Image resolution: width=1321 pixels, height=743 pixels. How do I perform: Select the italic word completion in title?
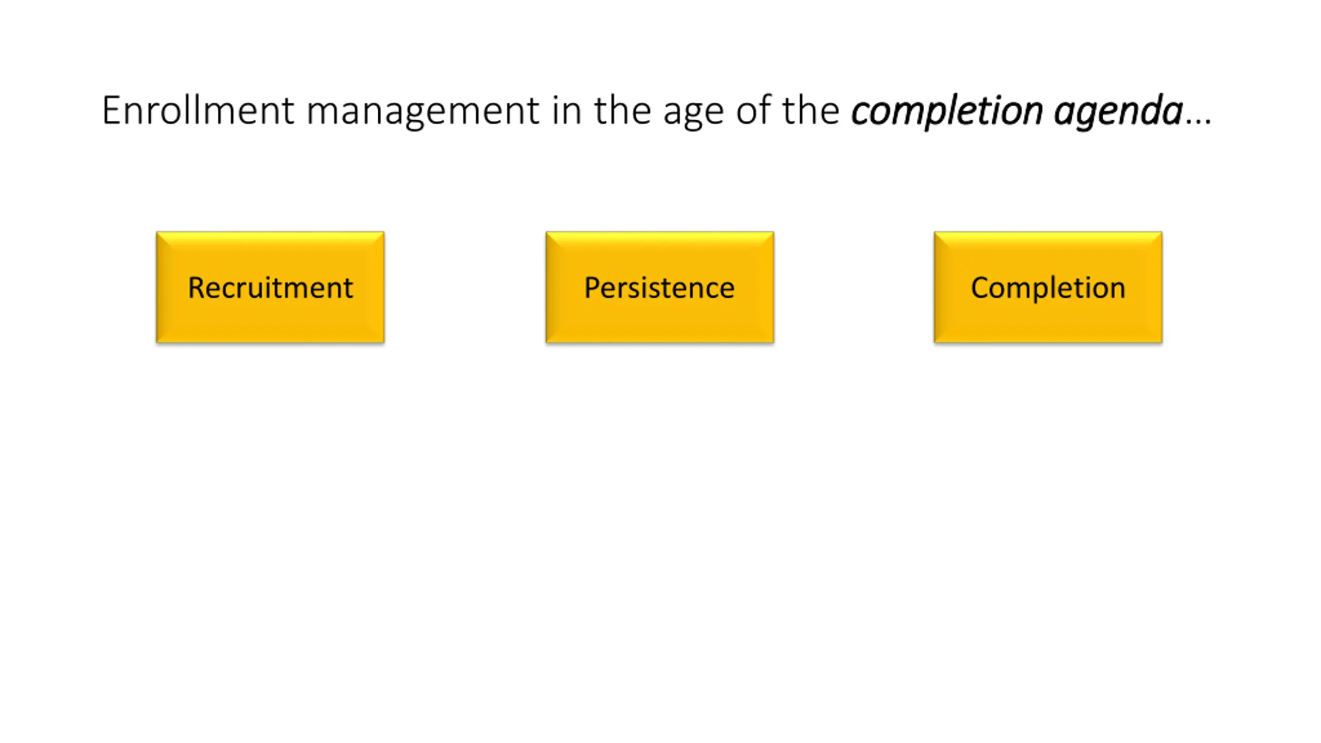tap(947, 112)
